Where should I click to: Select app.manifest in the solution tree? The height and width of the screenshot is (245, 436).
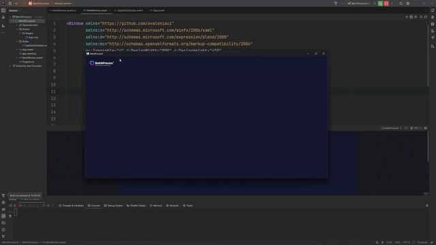pyautogui.click(x=28, y=54)
